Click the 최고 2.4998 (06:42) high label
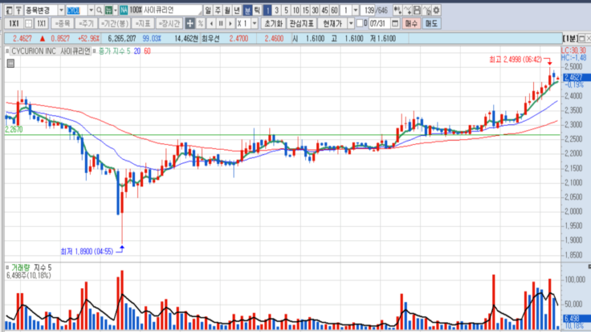Image resolution: width=591 pixels, height=332 pixels. click(515, 59)
